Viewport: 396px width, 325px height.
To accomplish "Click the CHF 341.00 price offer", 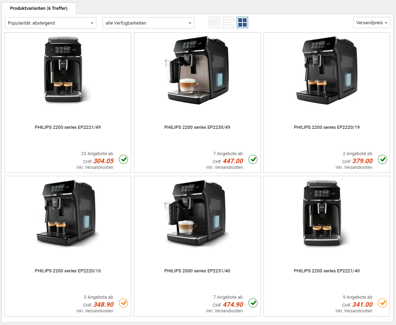I will (357, 305).
